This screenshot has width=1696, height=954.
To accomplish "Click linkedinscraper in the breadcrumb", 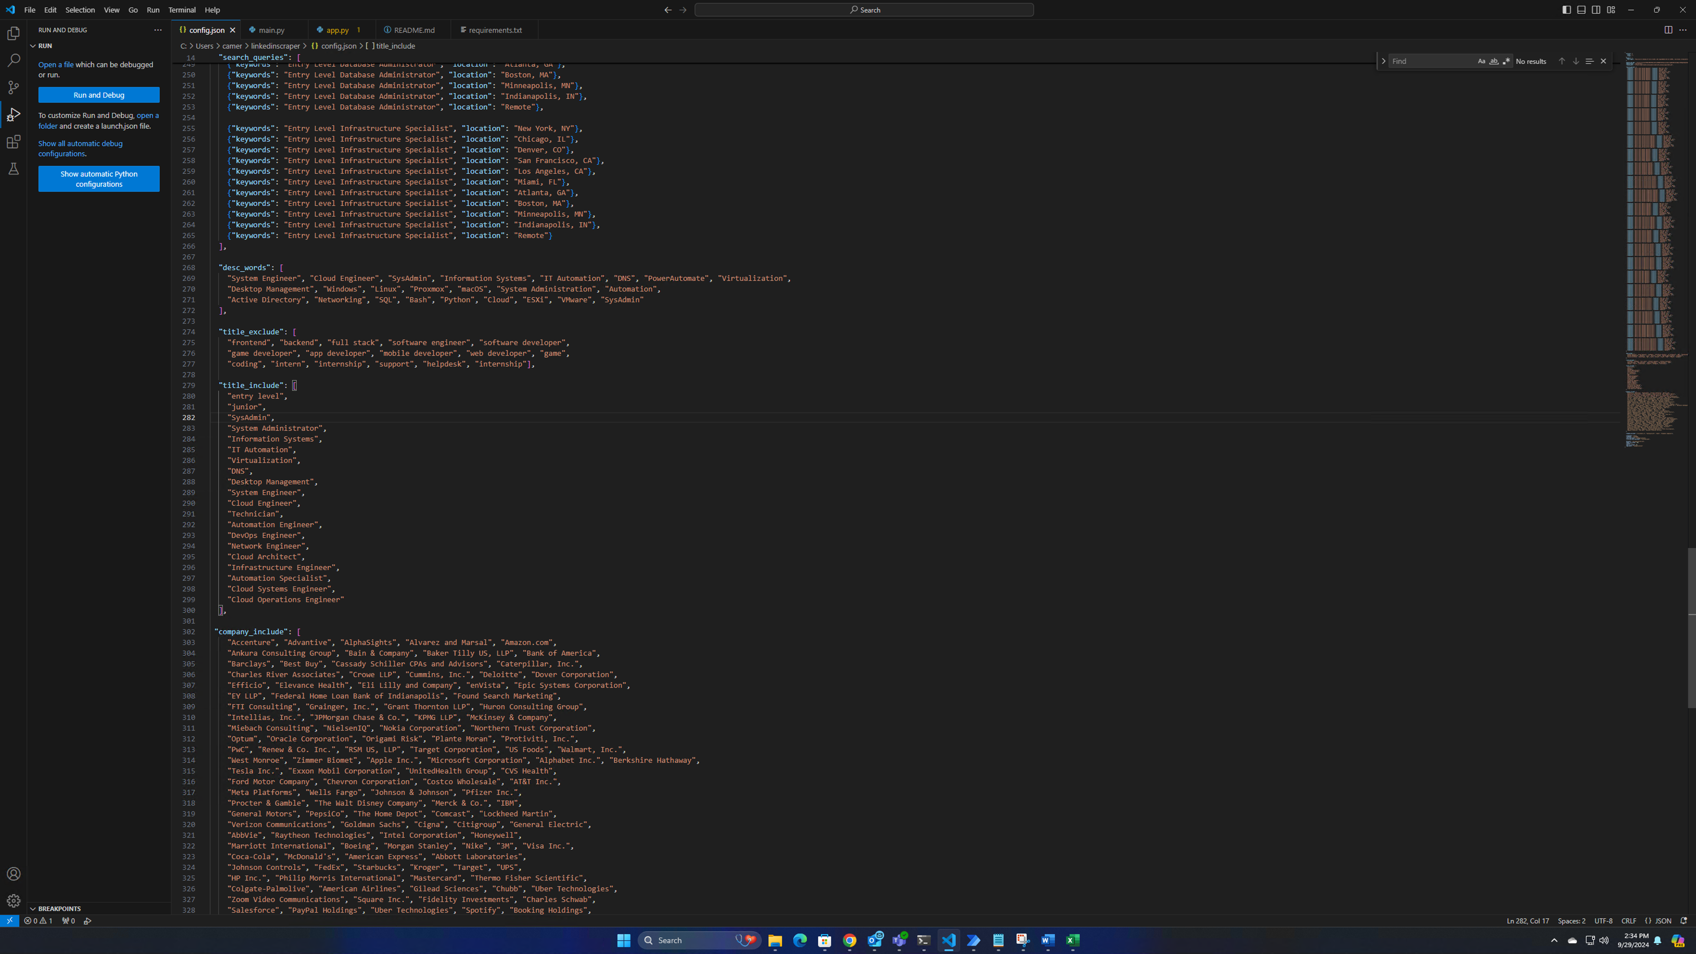I will (275, 46).
